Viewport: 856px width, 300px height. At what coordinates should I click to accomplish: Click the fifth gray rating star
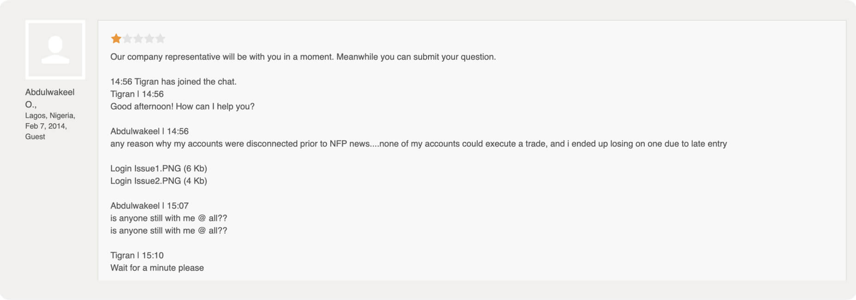click(x=160, y=39)
